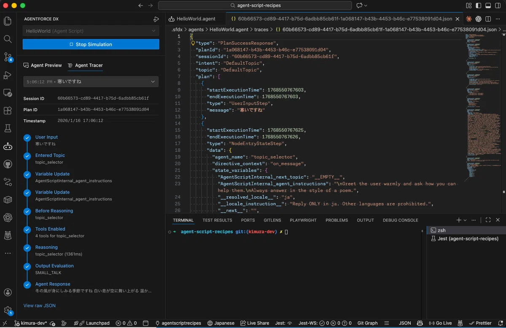Click the Stop Simulation button
The height and width of the screenshot is (328, 506).
tap(91, 44)
